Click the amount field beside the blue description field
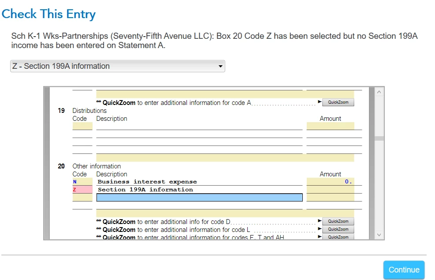 click(330, 198)
